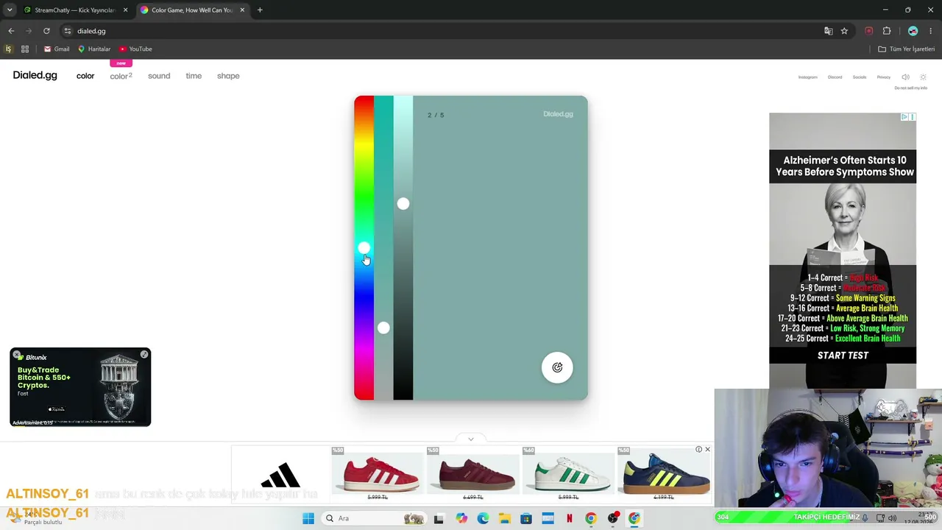The height and width of the screenshot is (530, 942).
Task: Open the Chrome apps grid shortcut
Action: (25, 49)
